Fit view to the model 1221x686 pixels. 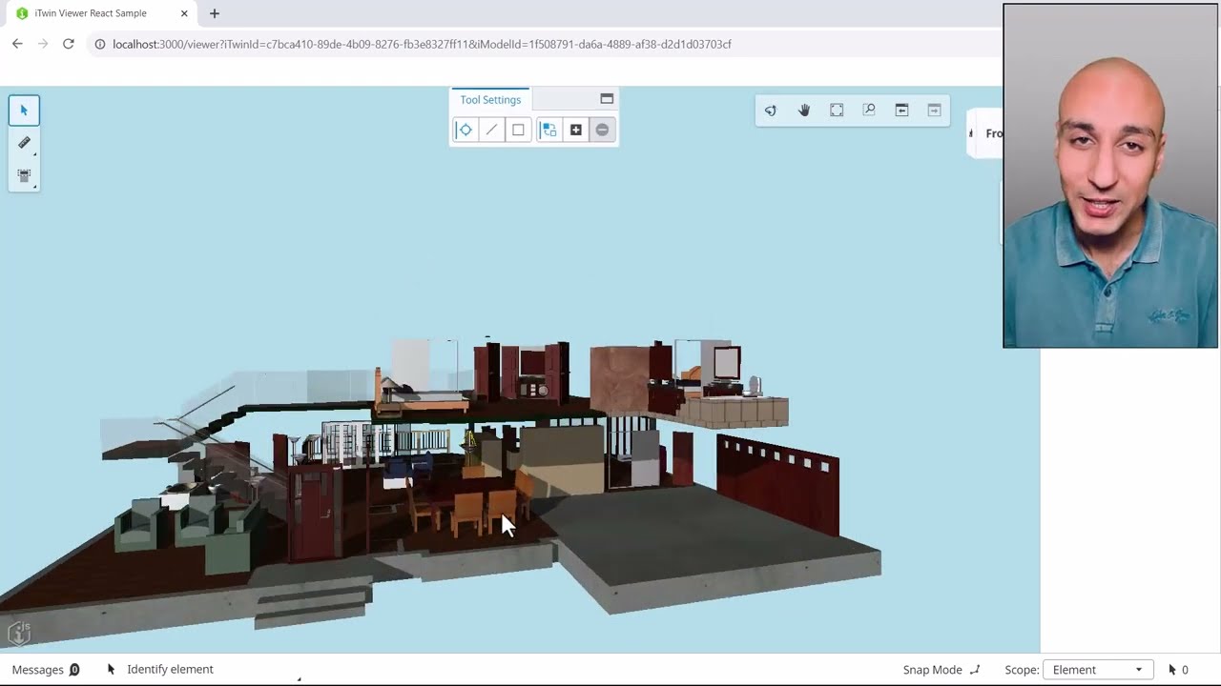click(x=837, y=111)
